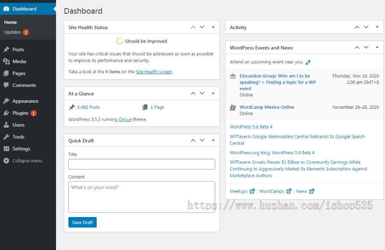Move Site Health Status widget down
This screenshot has width=385, height=250.
(202, 27)
